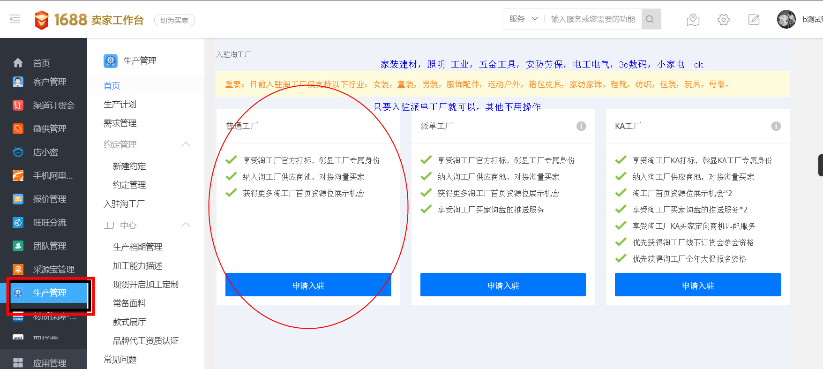
Task: Collapse the 约定管理 section chevron
Action: pyautogui.click(x=186, y=144)
